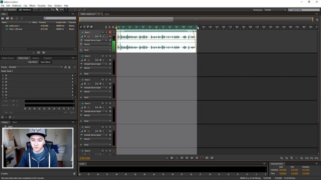The image size is (321, 180).
Task: Toggle power for effect slot 2
Action: pos(6,78)
